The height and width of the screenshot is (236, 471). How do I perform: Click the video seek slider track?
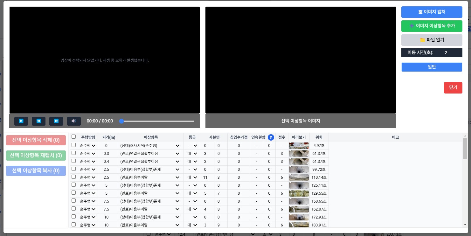tap(158, 121)
